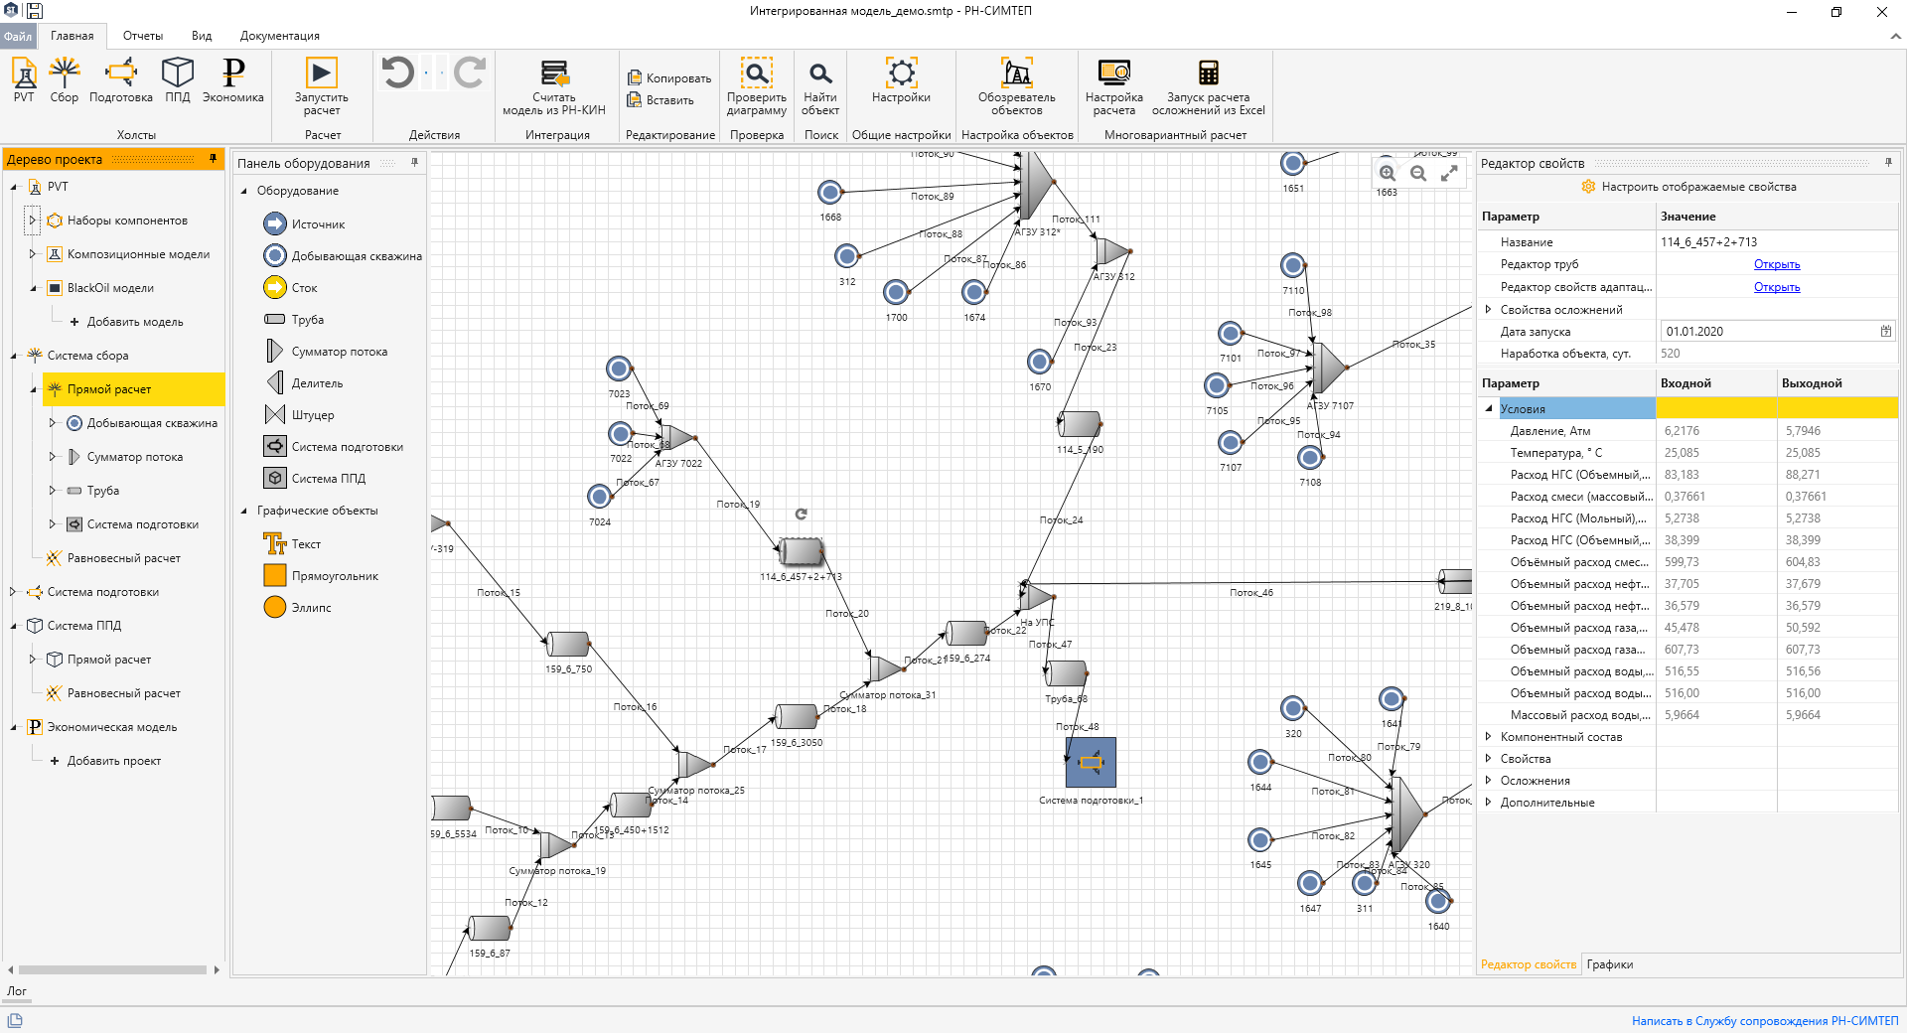Image resolution: width=1907 pixels, height=1033 pixels.
Task: Select Редактор свойств bottom tab
Action: point(1528,964)
